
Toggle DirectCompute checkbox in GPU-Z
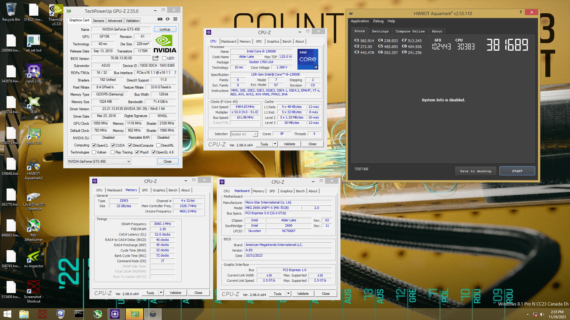tap(130, 145)
